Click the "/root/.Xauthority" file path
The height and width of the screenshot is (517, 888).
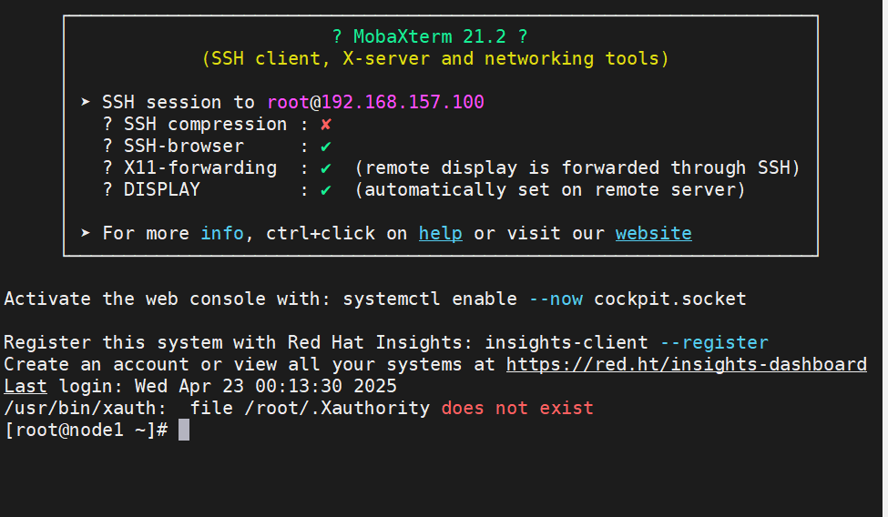tap(337, 408)
